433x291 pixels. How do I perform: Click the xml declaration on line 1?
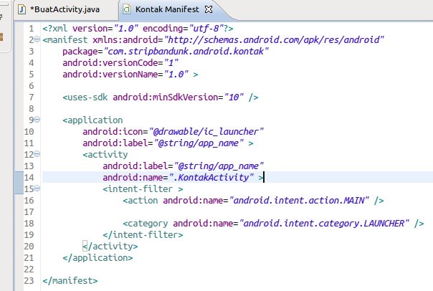point(138,29)
